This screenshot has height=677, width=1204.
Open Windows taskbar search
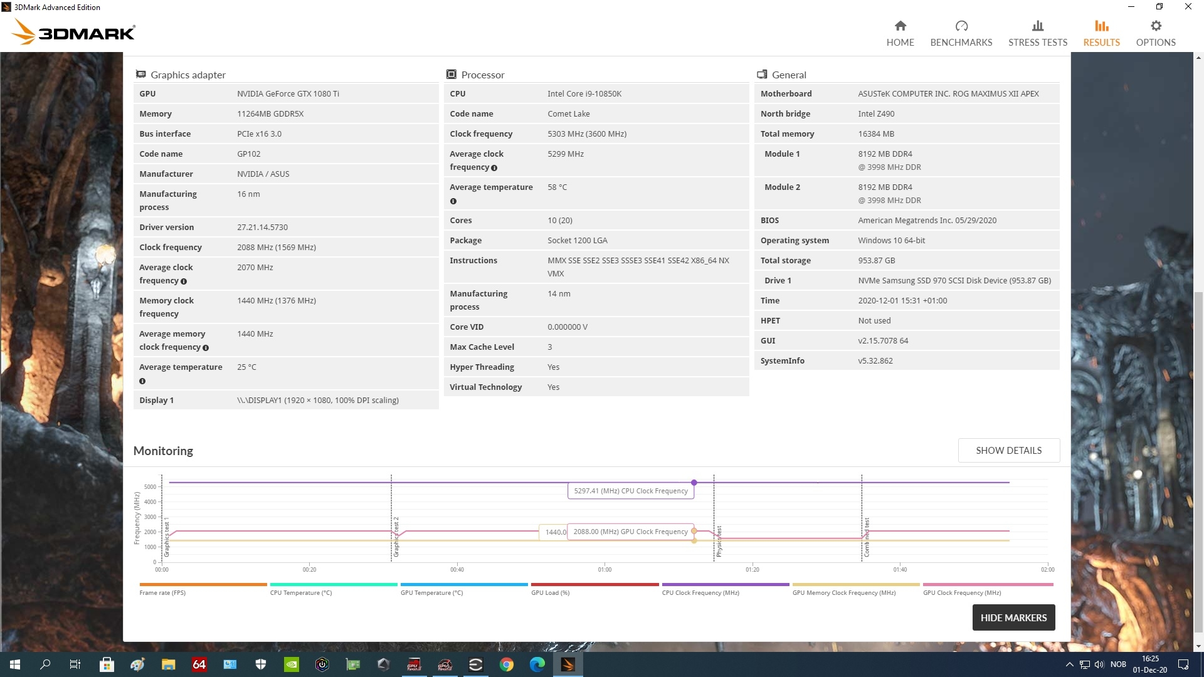(x=45, y=664)
